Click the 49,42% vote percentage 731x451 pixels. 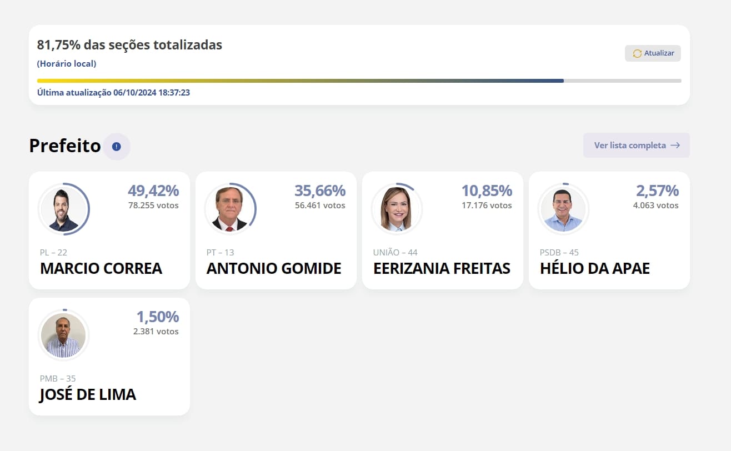pyautogui.click(x=153, y=191)
